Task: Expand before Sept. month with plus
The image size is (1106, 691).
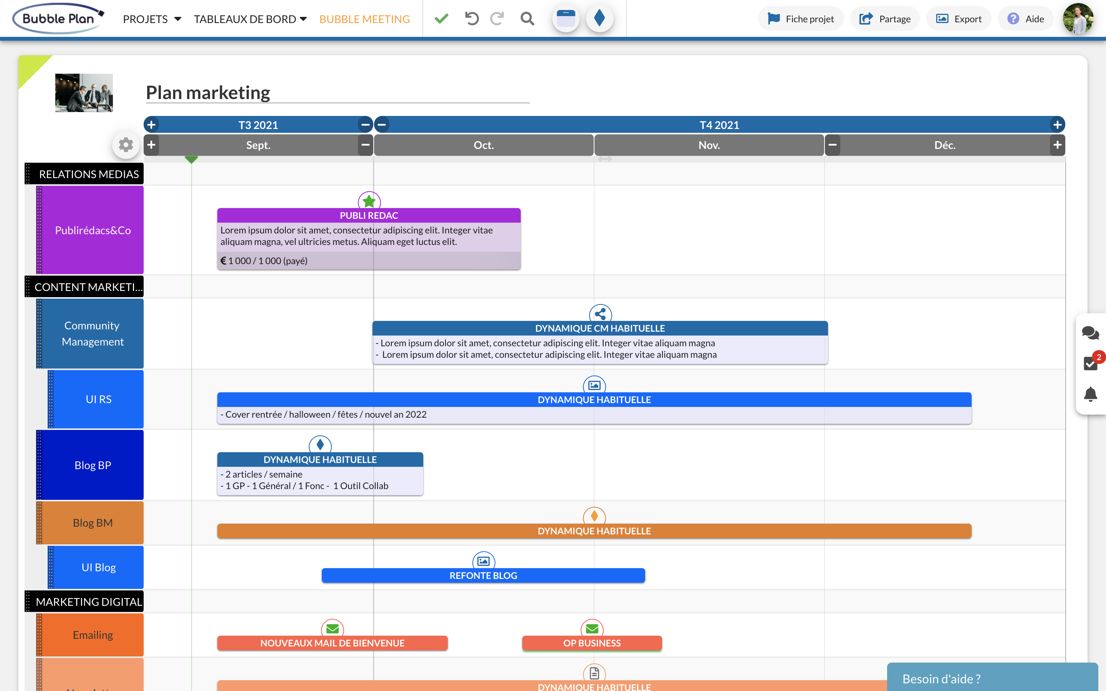Action: (151, 145)
